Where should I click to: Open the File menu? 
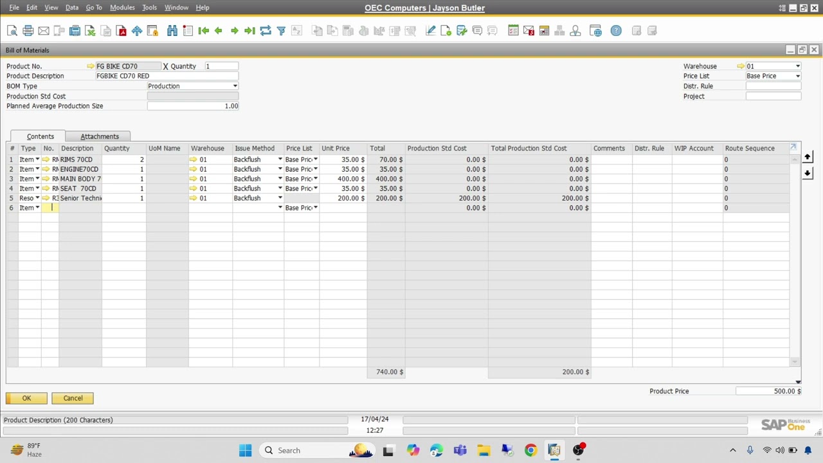(14, 8)
